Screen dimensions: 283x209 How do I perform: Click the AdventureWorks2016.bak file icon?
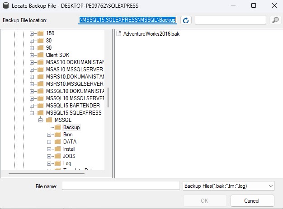(119, 33)
